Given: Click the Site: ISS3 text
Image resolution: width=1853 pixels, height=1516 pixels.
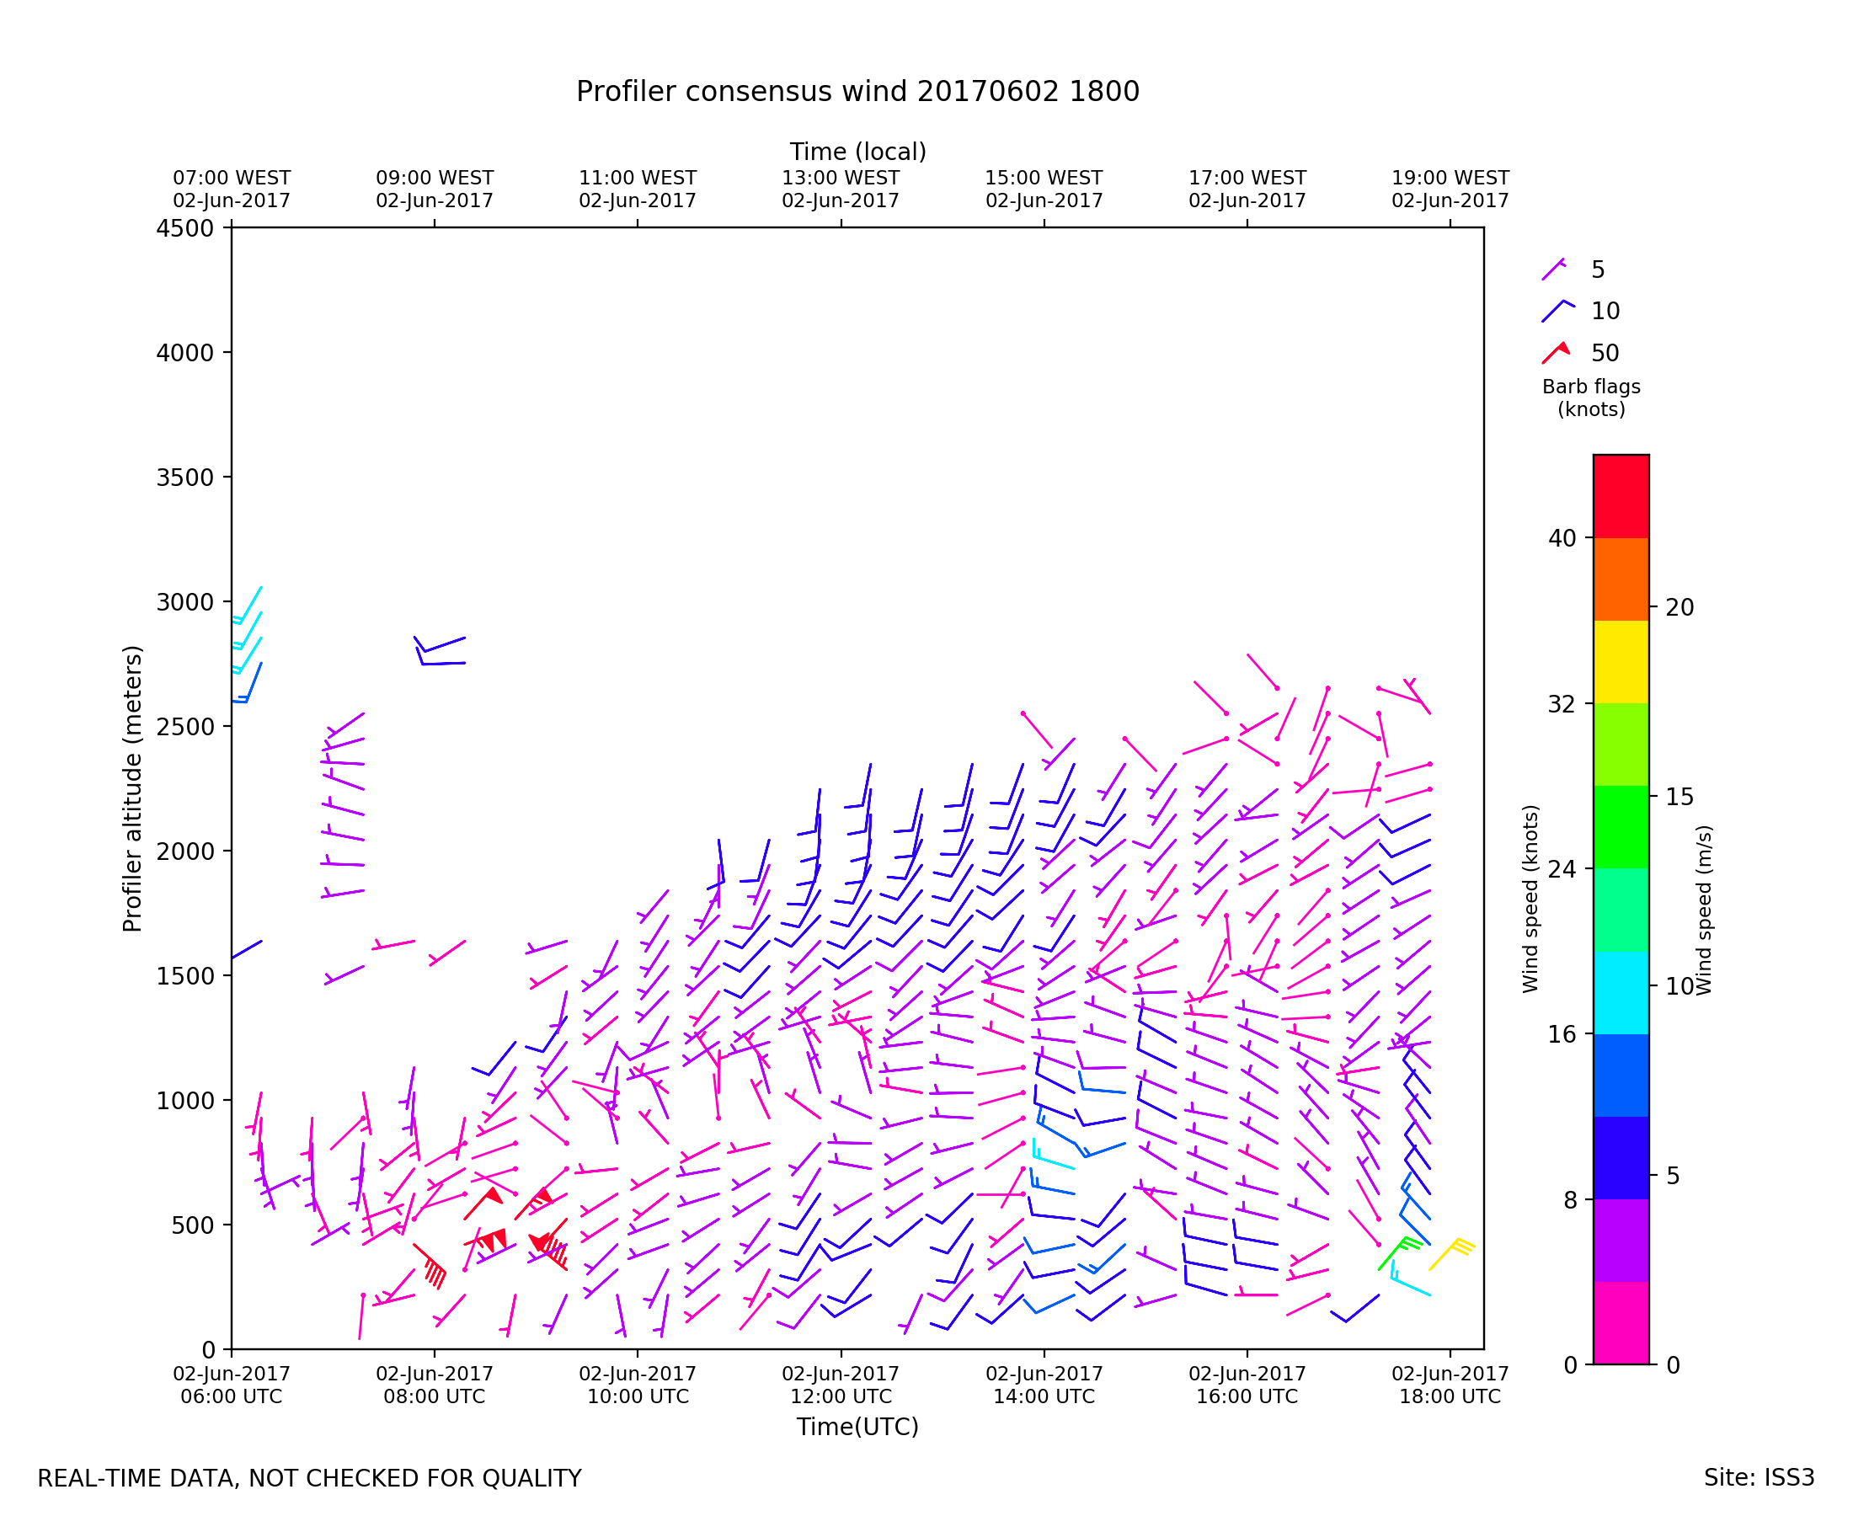Looking at the screenshot, I should [x=1759, y=1477].
